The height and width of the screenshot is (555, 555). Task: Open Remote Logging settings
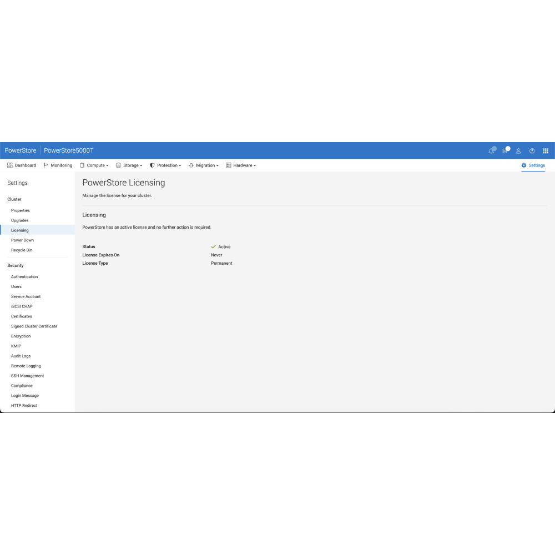point(26,366)
